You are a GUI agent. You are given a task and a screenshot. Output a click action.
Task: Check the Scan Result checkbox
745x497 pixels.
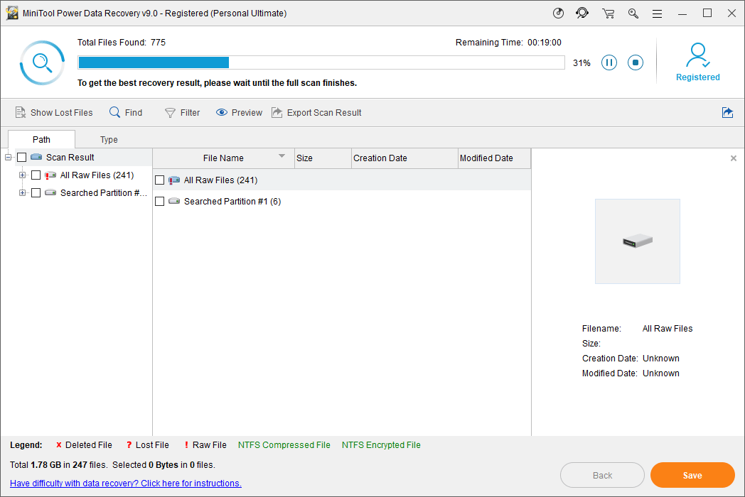click(x=21, y=157)
